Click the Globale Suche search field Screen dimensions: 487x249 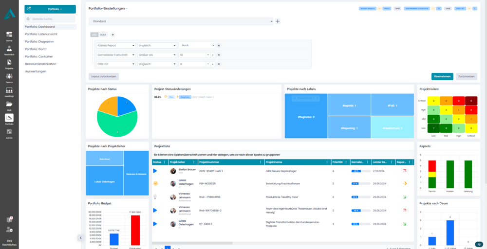(x=50, y=18)
